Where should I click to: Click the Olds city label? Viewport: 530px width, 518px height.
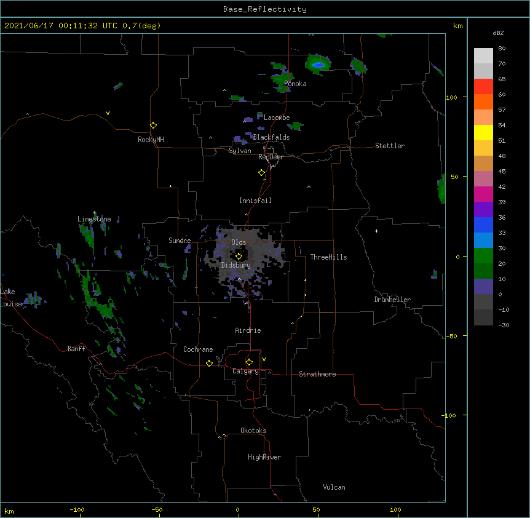click(239, 242)
